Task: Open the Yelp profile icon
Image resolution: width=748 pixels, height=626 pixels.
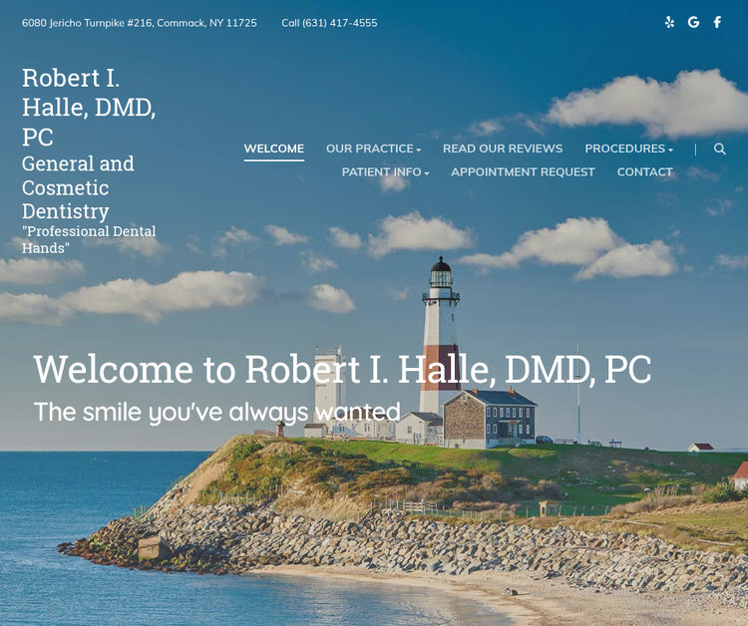Action: point(669,22)
